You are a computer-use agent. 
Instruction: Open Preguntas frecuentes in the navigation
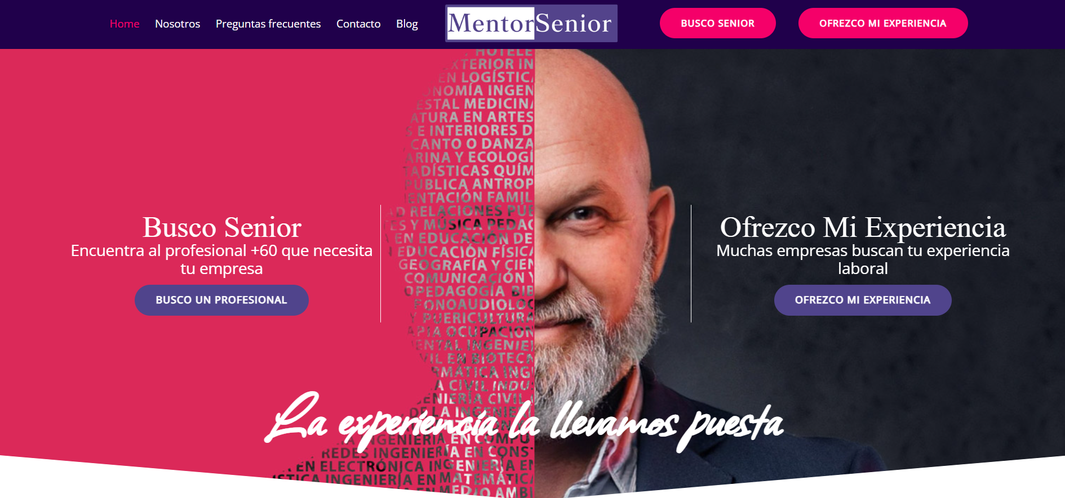coord(268,24)
